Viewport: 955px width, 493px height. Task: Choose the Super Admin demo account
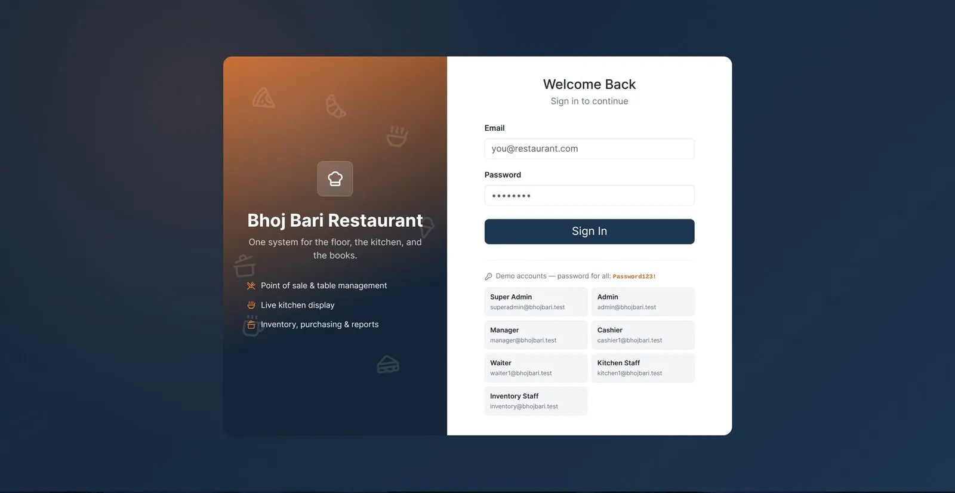[x=536, y=302]
